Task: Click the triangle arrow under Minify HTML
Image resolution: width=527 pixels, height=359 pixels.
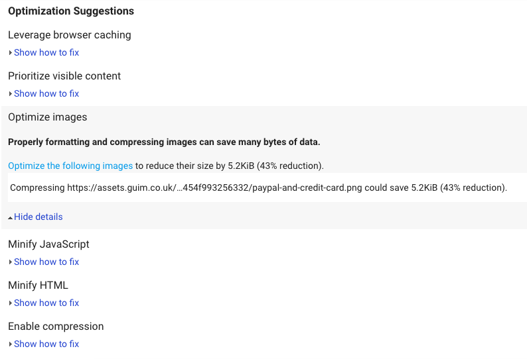Action: [x=11, y=303]
